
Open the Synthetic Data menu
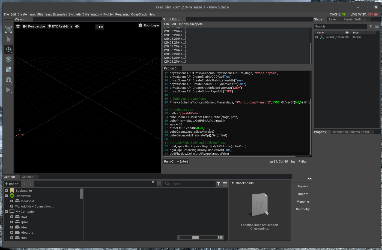79,14
